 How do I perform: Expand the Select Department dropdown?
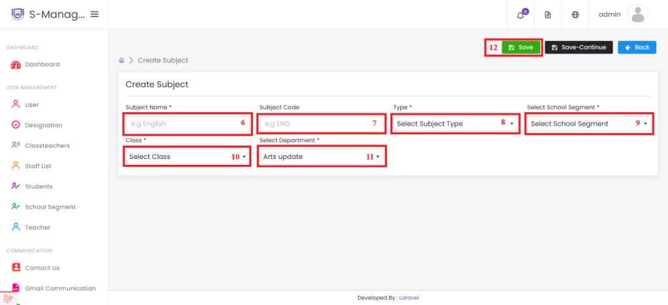pyautogui.click(x=322, y=156)
